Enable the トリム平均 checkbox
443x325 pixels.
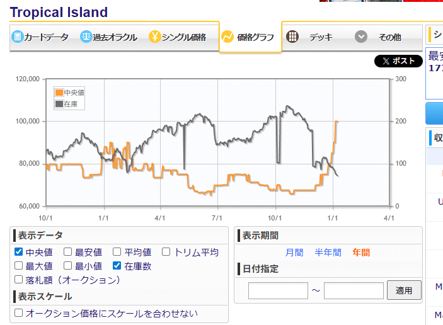pyautogui.click(x=166, y=251)
